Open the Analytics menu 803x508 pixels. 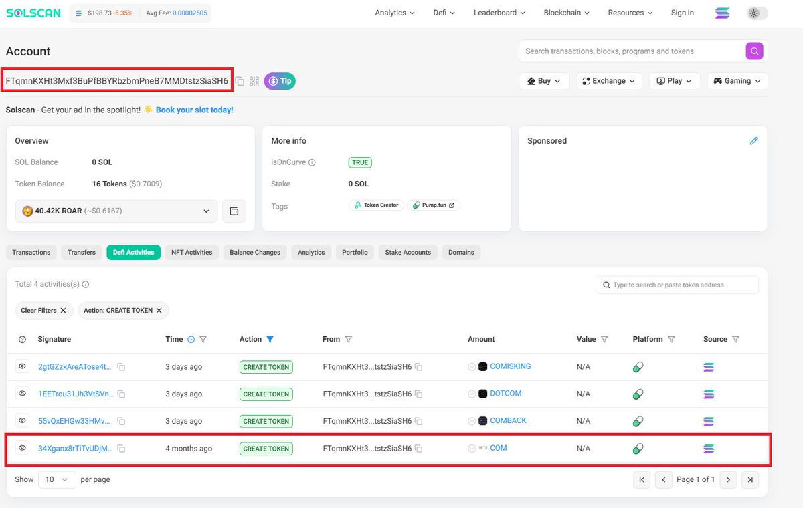[395, 13]
